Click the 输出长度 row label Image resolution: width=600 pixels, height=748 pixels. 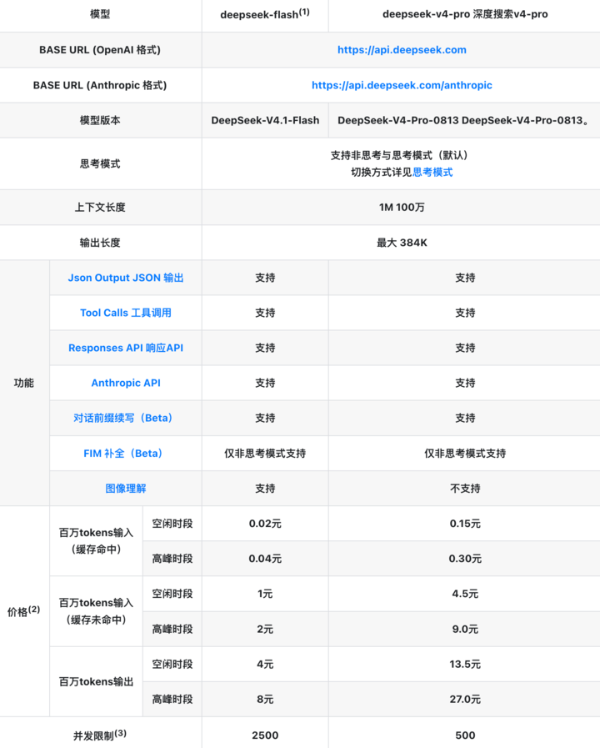tap(100, 243)
